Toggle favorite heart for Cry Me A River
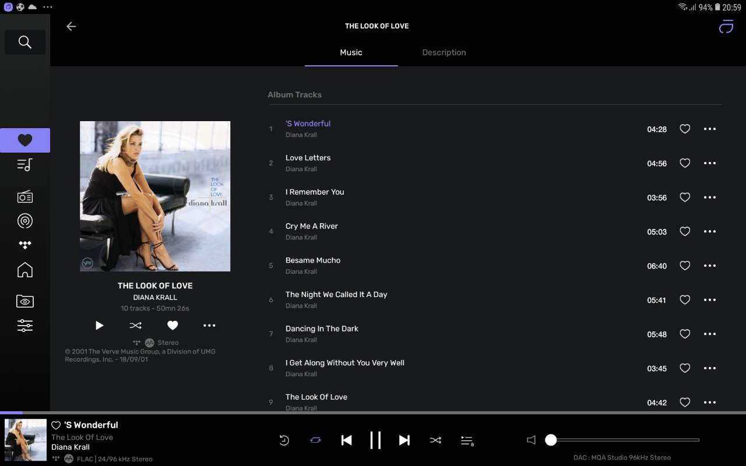Viewport: 746px width, 466px height. [685, 231]
